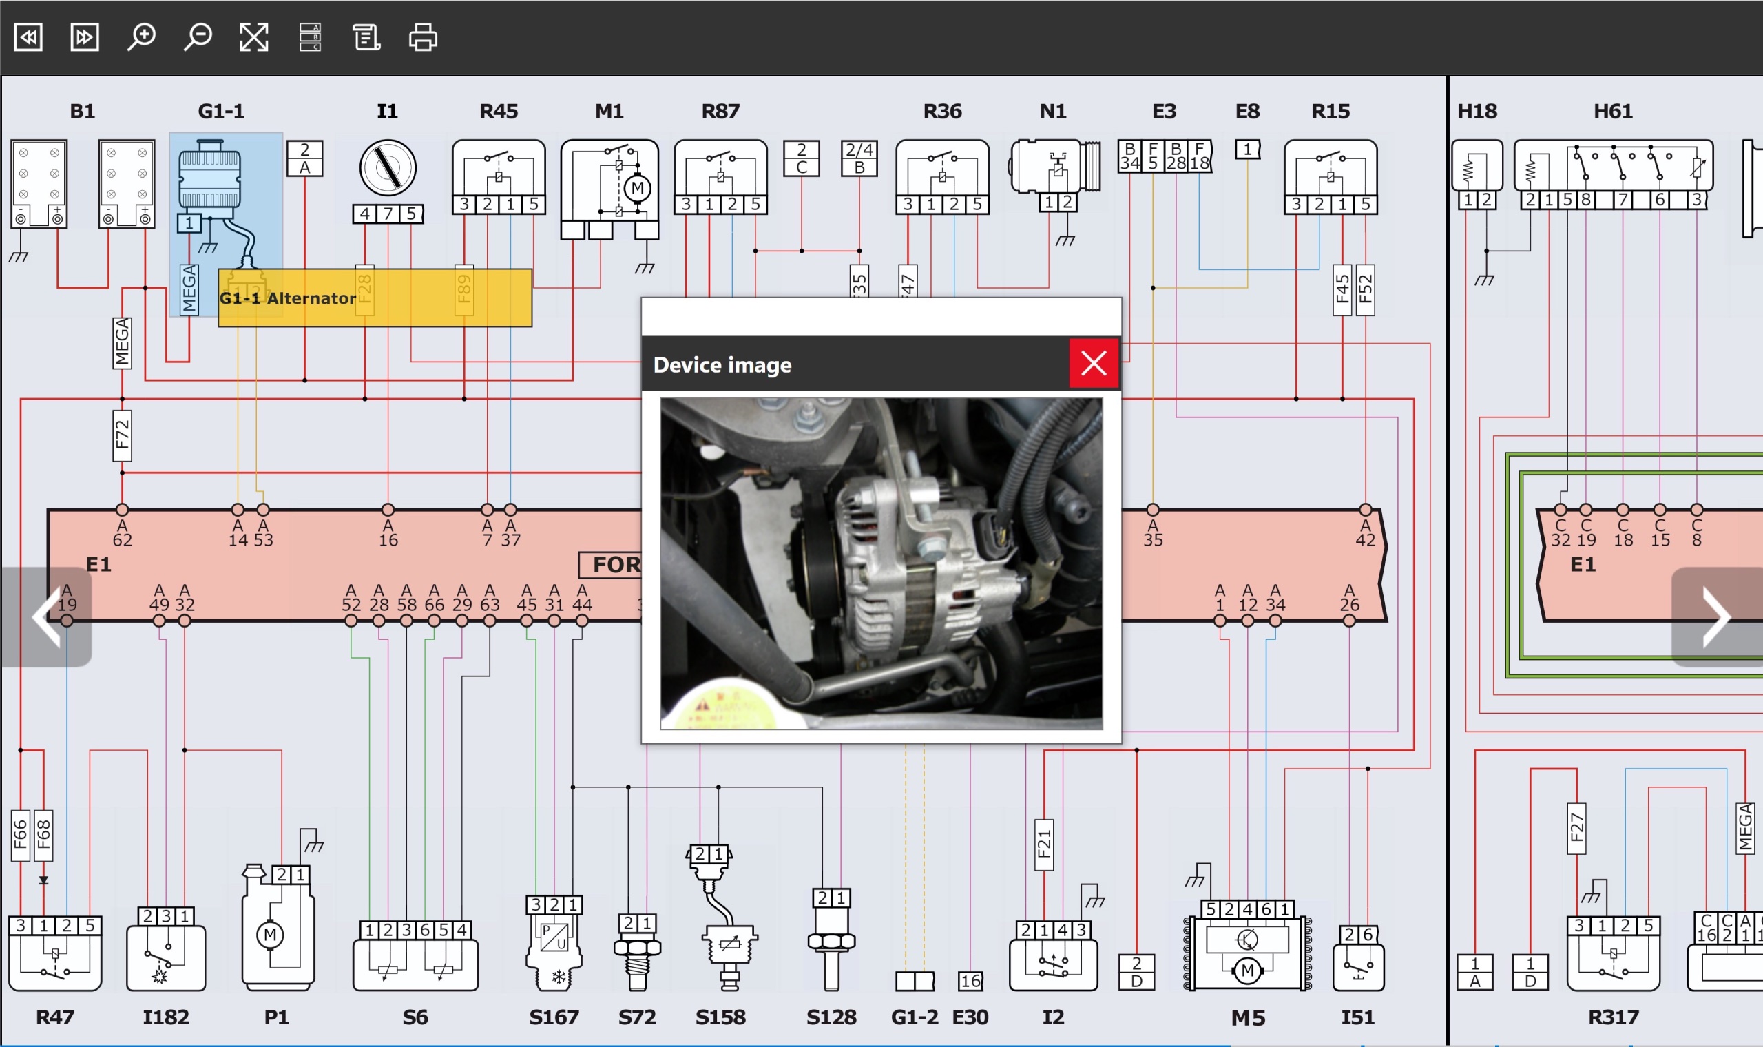Click the fast-forward double-arrow toolbar icon
Screen dimensions: 1763x1047
(85, 37)
